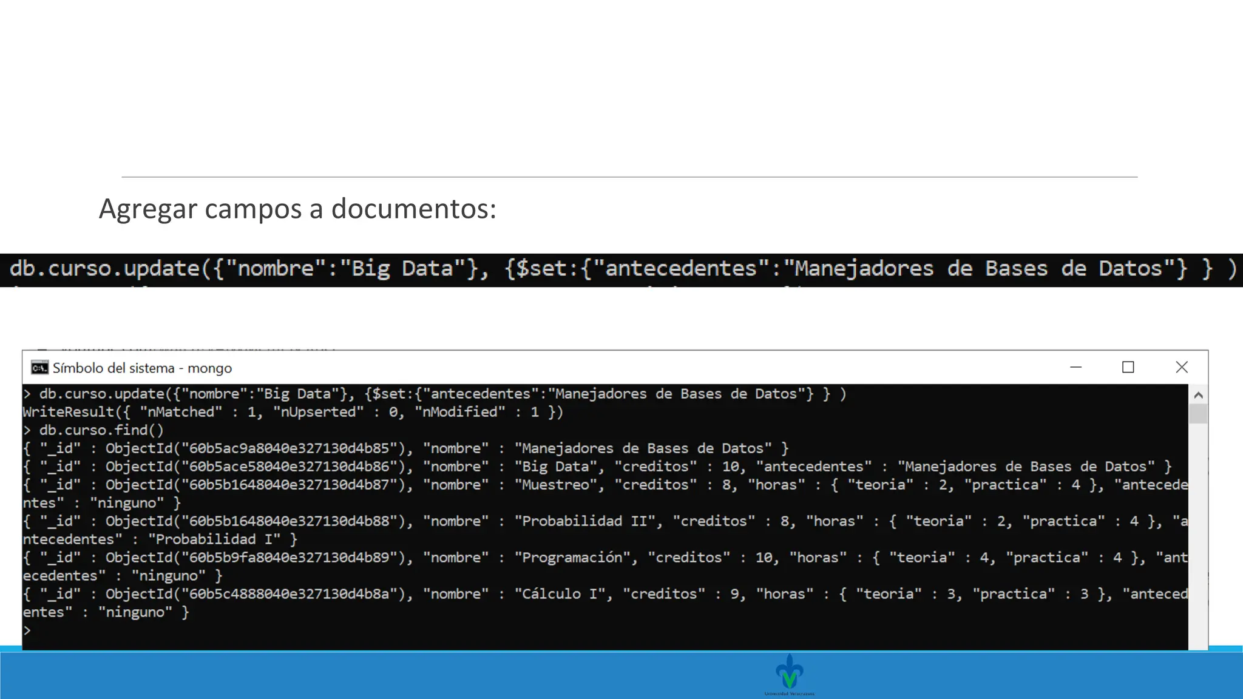This screenshot has width=1243, height=699.
Task: Click the command prompt icon in title bar
Action: [x=39, y=368]
